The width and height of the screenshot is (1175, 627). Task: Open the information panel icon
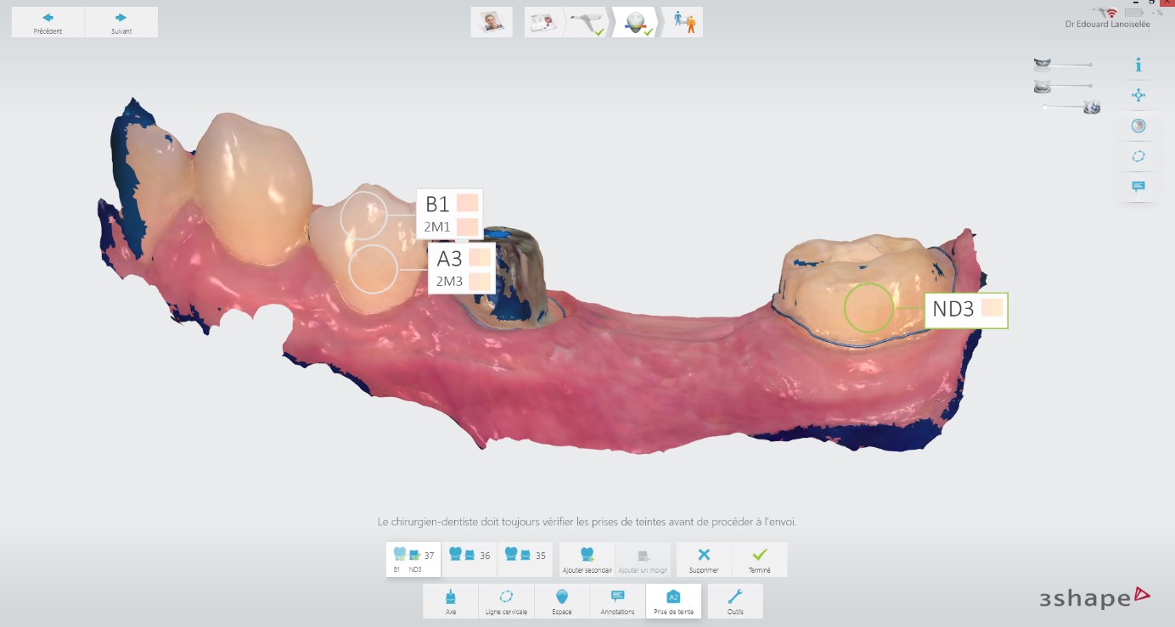(x=1138, y=65)
